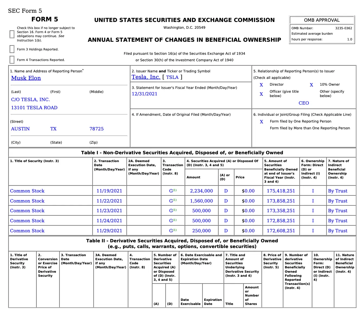Open the Tesla, Inc. issuer link
The height and width of the screenshot is (309, 361).
(146, 77)
